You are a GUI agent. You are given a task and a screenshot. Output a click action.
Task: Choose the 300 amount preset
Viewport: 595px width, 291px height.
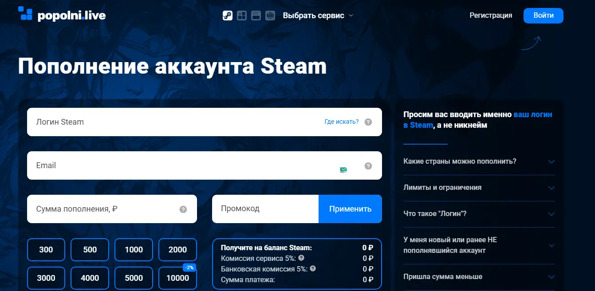[46, 250]
